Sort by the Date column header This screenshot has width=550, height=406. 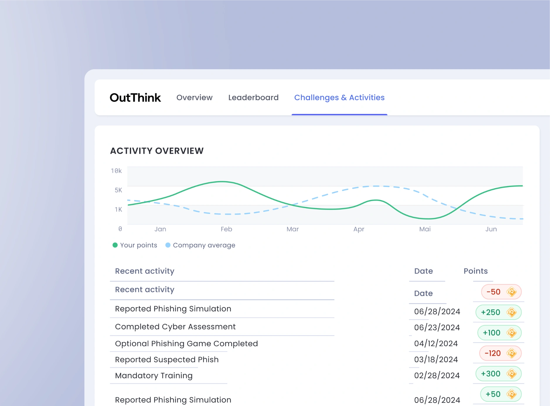[423, 271]
